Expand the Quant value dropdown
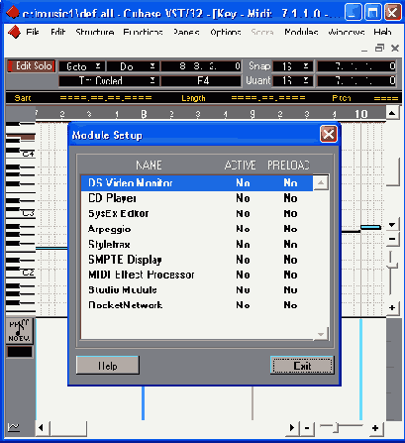Image resolution: width=405 pixels, height=443 pixels. (x=293, y=80)
